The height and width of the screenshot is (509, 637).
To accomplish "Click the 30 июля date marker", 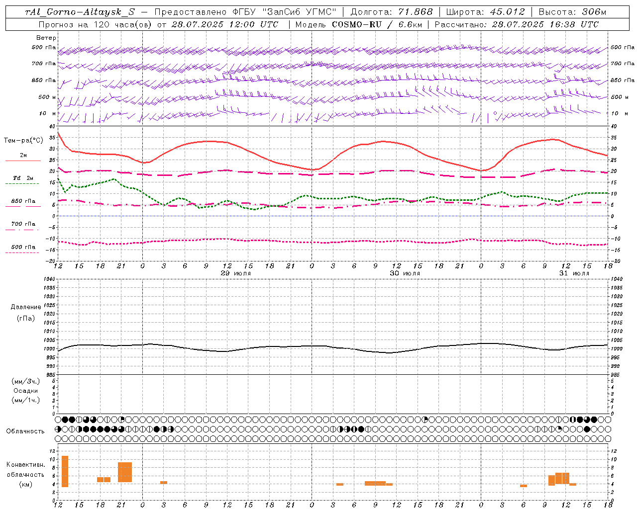I will coord(405,273).
